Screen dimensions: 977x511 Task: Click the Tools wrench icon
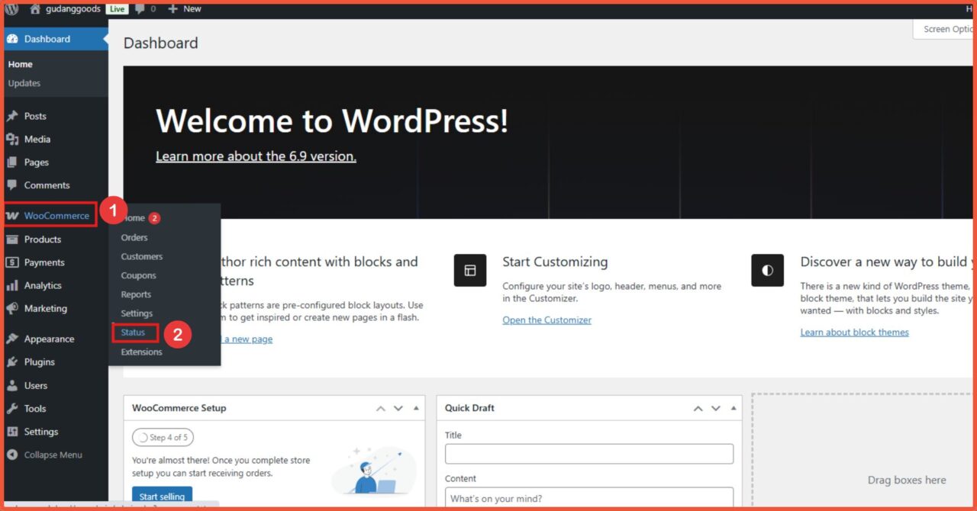pos(12,409)
